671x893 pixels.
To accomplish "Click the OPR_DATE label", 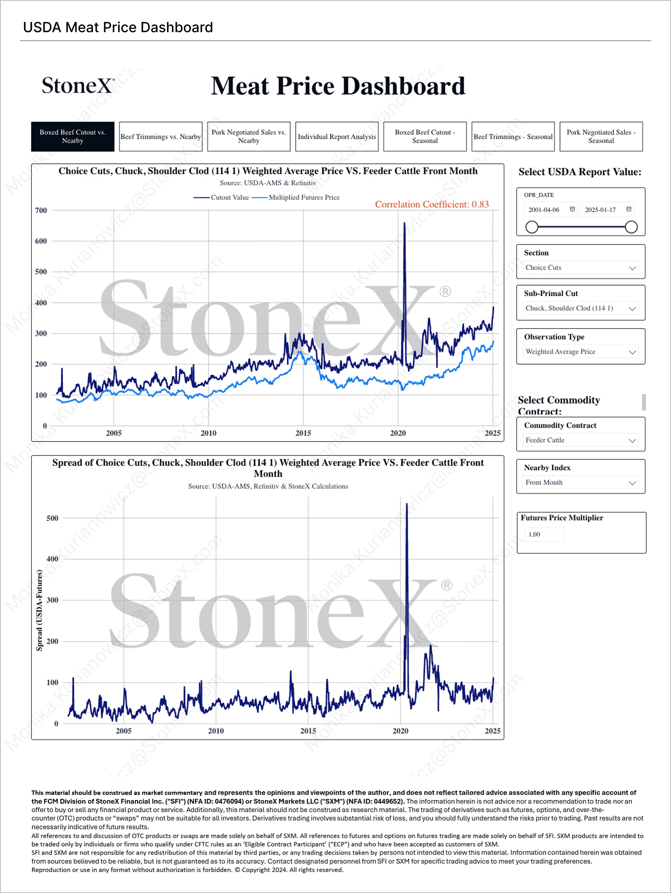I will pyautogui.click(x=539, y=195).
